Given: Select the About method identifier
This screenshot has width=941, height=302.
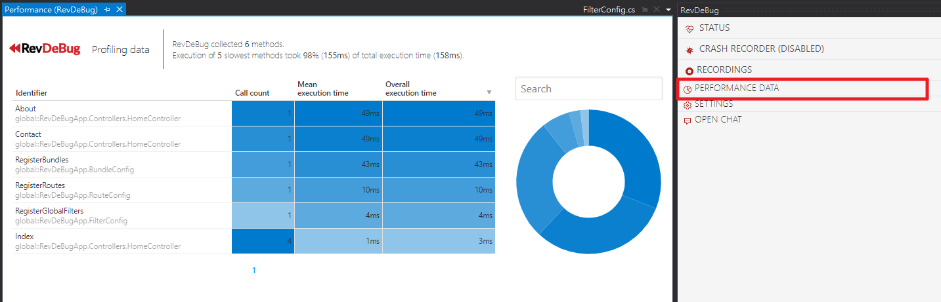Looking at the screenshot, I should tap(26, 109).
